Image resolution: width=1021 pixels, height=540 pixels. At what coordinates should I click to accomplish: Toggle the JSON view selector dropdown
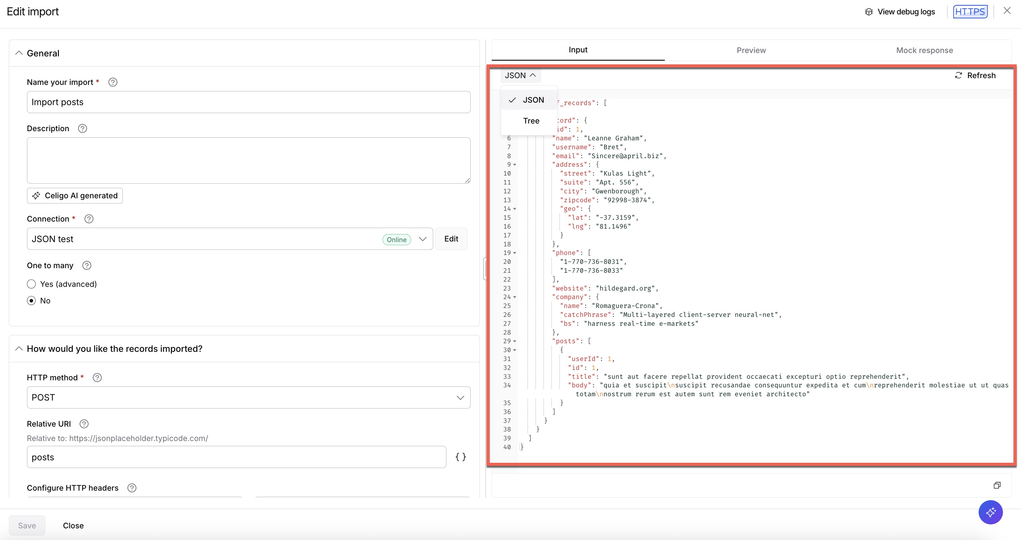pyautogui.click(x=520, y=75)
